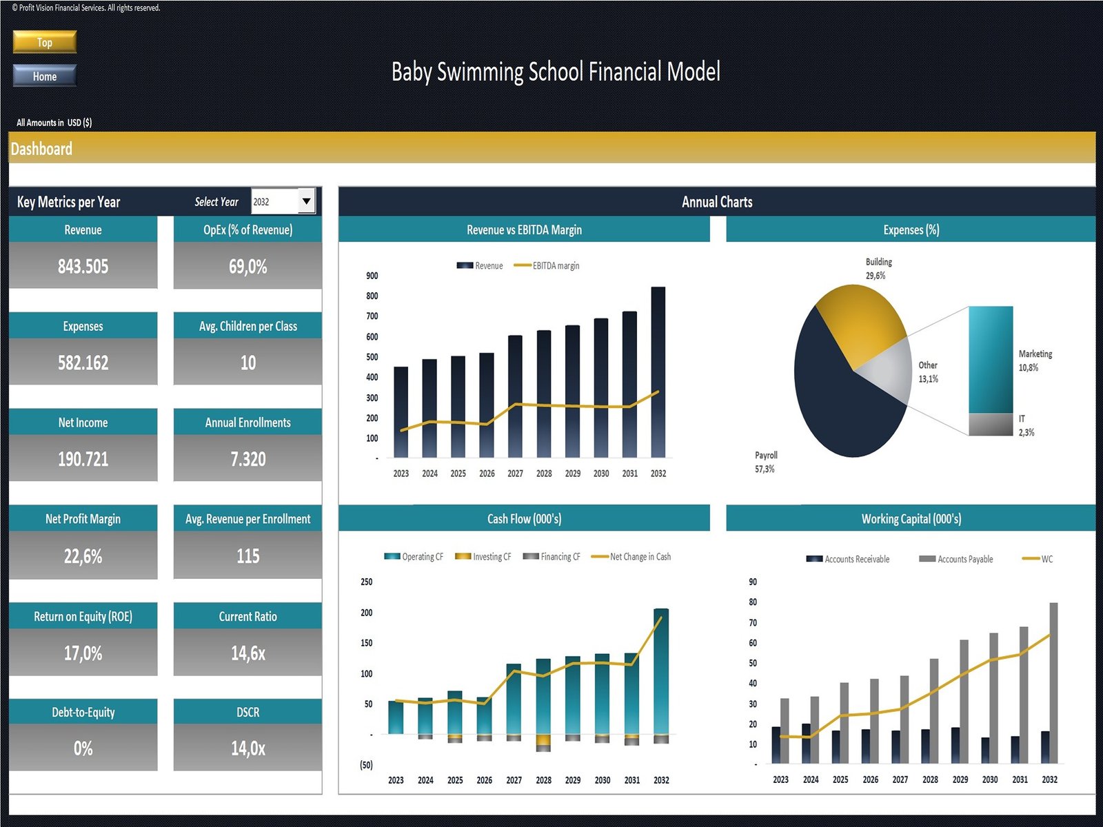Click the 2032 revenue bar in chart
The image size is (1103, 827).
tap(658, 372)
